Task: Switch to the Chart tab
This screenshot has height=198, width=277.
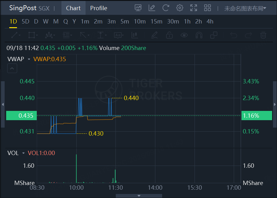Action: 73,8
